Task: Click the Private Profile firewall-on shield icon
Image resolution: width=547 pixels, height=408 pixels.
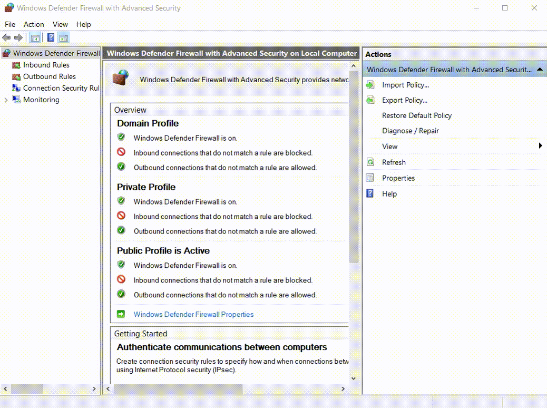Action: coord(121,201)
